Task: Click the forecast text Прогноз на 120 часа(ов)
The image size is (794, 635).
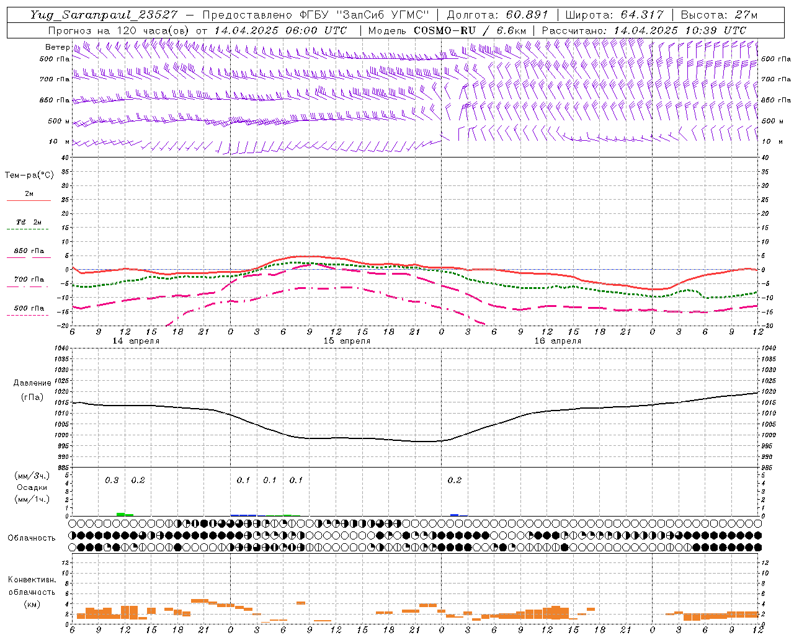Action: point(120,30)
